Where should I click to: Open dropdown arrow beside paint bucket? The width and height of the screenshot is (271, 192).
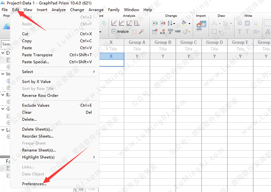[190, 23]
